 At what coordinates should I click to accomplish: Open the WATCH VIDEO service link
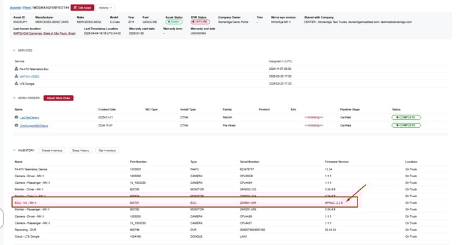[29, 77]
